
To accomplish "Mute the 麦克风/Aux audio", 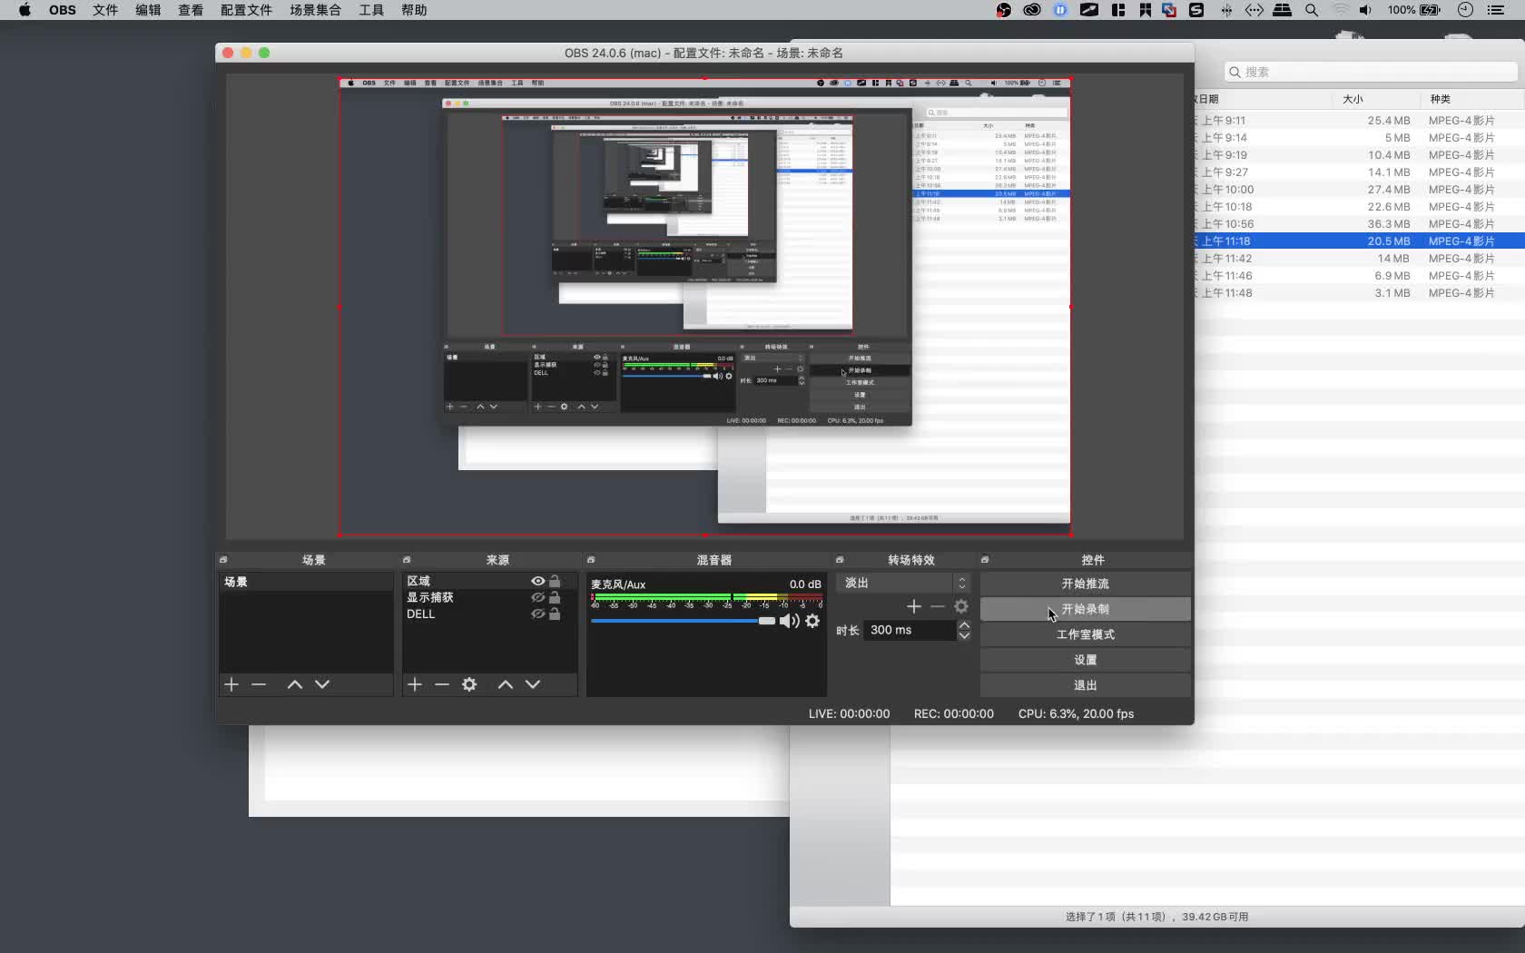I will [x=790, y=621].
